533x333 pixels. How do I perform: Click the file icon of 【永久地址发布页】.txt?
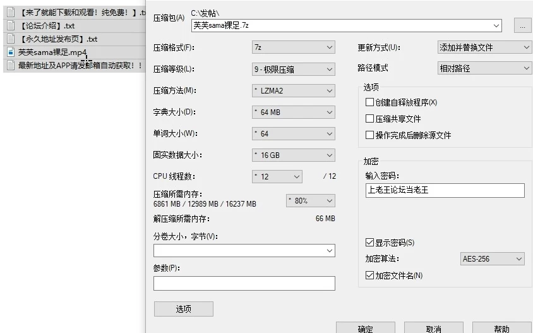(11, 39)
